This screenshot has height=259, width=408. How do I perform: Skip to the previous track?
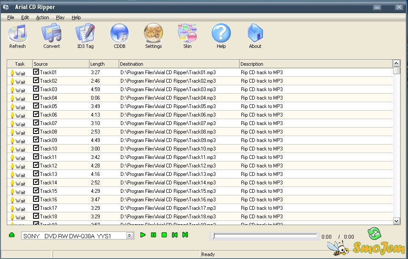coord(175,235)
